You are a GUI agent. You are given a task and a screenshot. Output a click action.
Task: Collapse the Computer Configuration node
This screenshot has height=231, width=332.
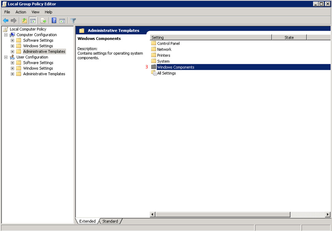click(6, 35)
